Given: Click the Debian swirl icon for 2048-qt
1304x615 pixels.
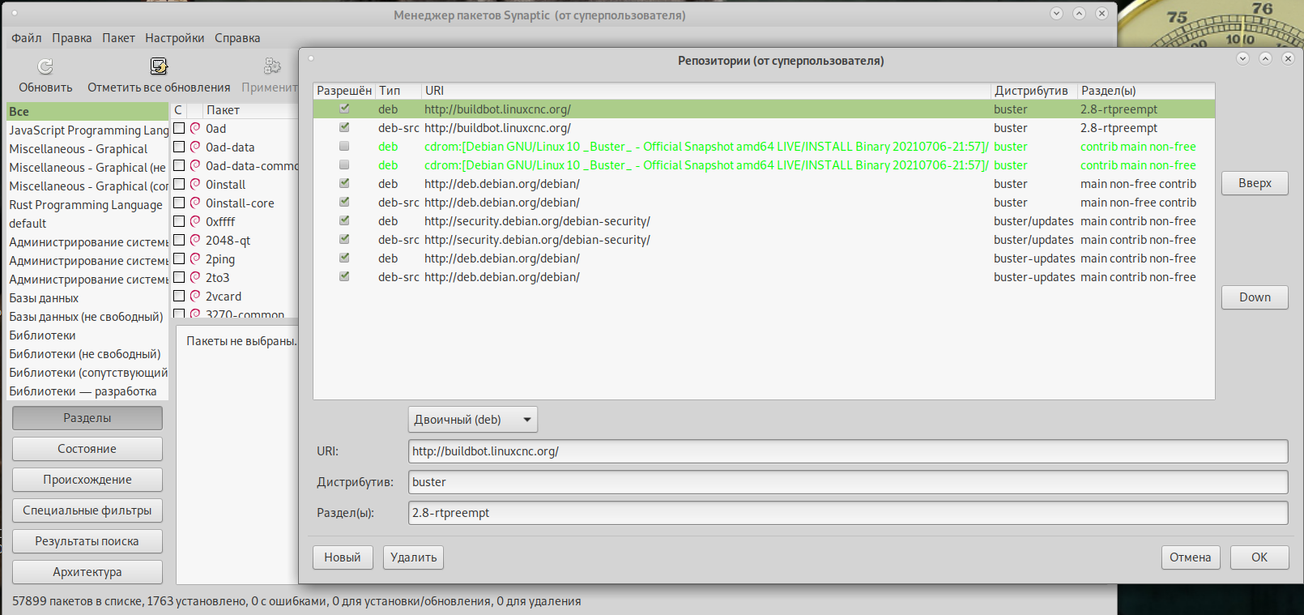Looking at the screenshot, I should tap(195, 240).
